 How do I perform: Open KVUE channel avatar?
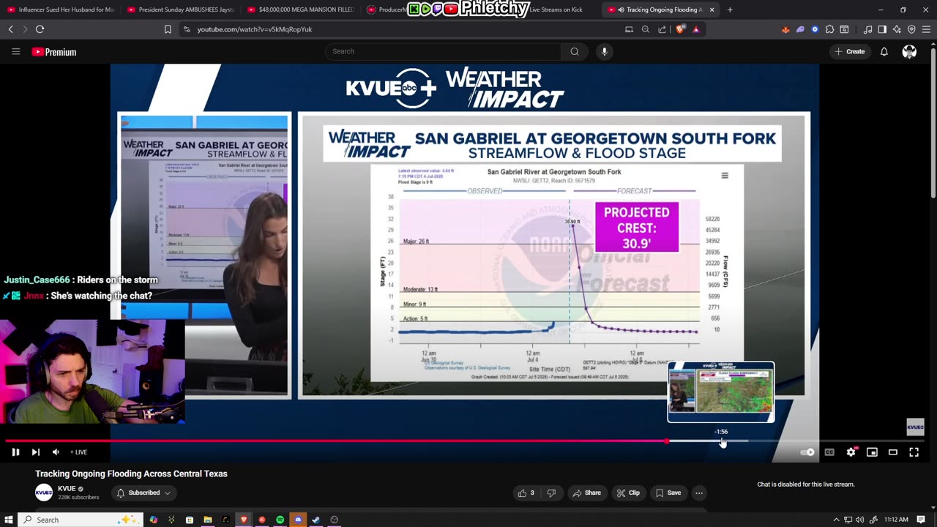tap(44, 493)
